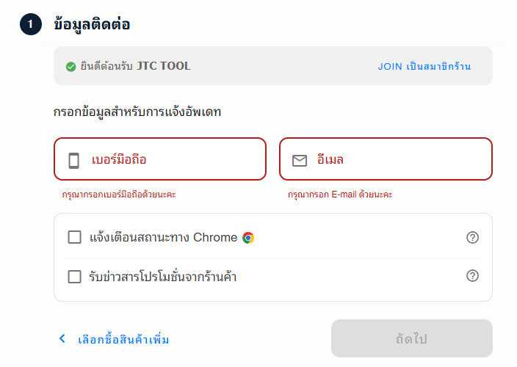This screenshot has width=517, height=367.
Task: Click the green checkmark welcome icon
Action: point(70,67)
